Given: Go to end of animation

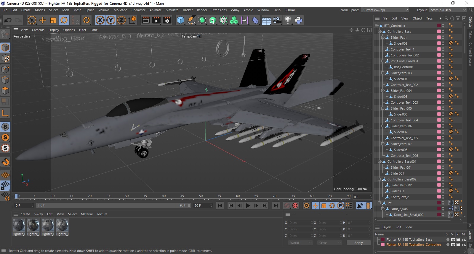Looking at the screenshot, I should coord(276,206).
